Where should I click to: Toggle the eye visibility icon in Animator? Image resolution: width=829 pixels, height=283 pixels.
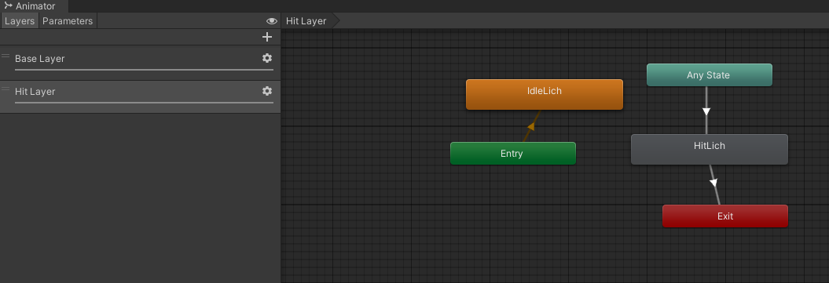272,21
